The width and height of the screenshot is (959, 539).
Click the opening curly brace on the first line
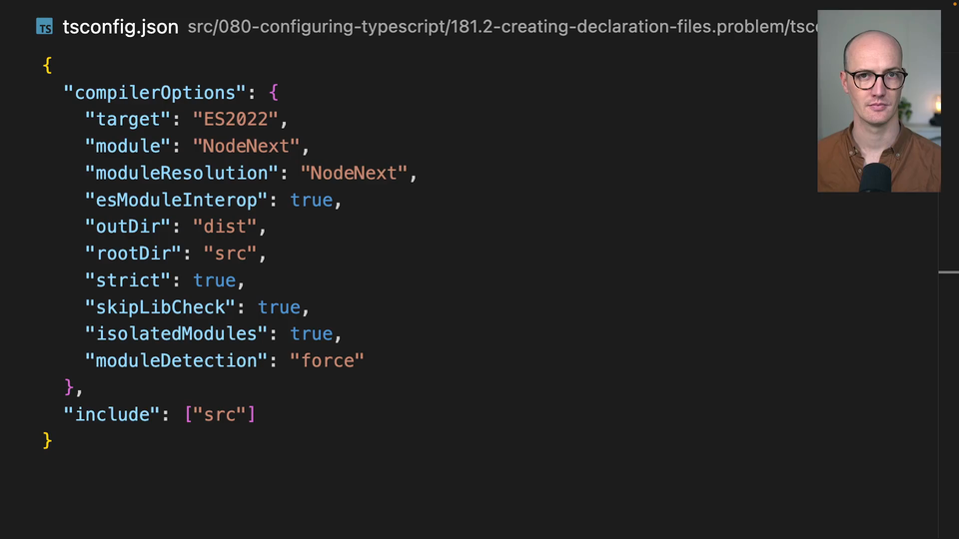(47, 66)
